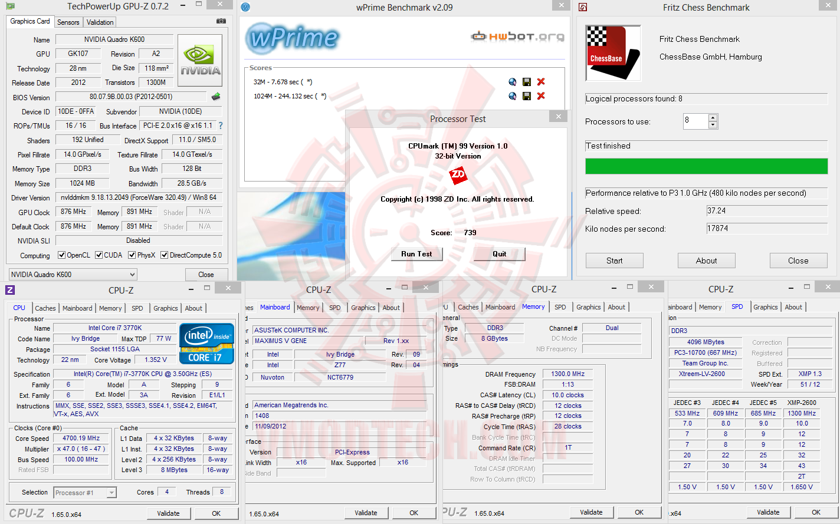Click the BIOS save icon in GPU-Z
The height and width of the screenshot is (524, 840).
coord(216,97)
